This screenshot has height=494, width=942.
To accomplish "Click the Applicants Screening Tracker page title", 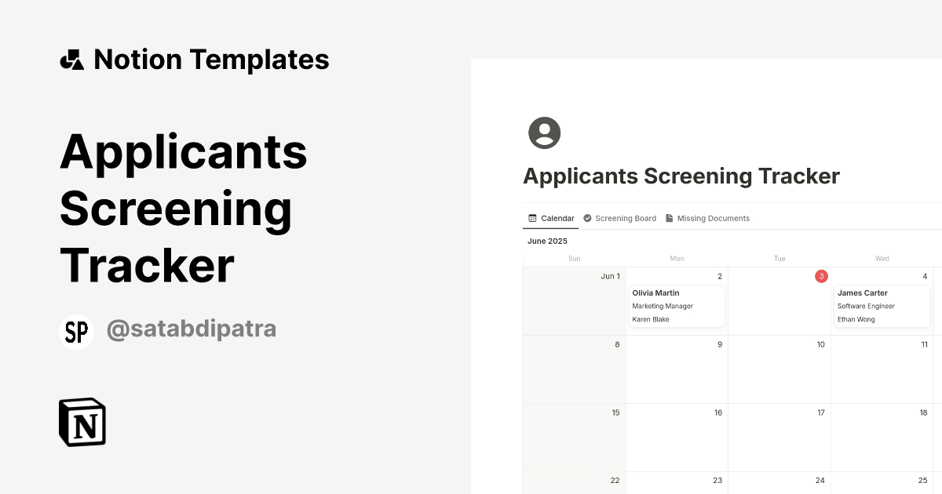I will pos(681,176).
